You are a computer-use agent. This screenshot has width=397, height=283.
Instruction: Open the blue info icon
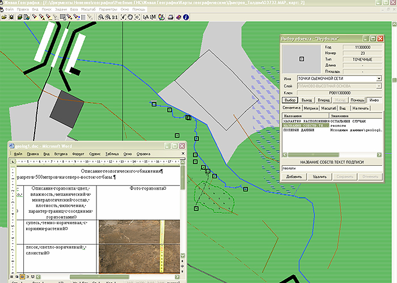tap(185, 17)
